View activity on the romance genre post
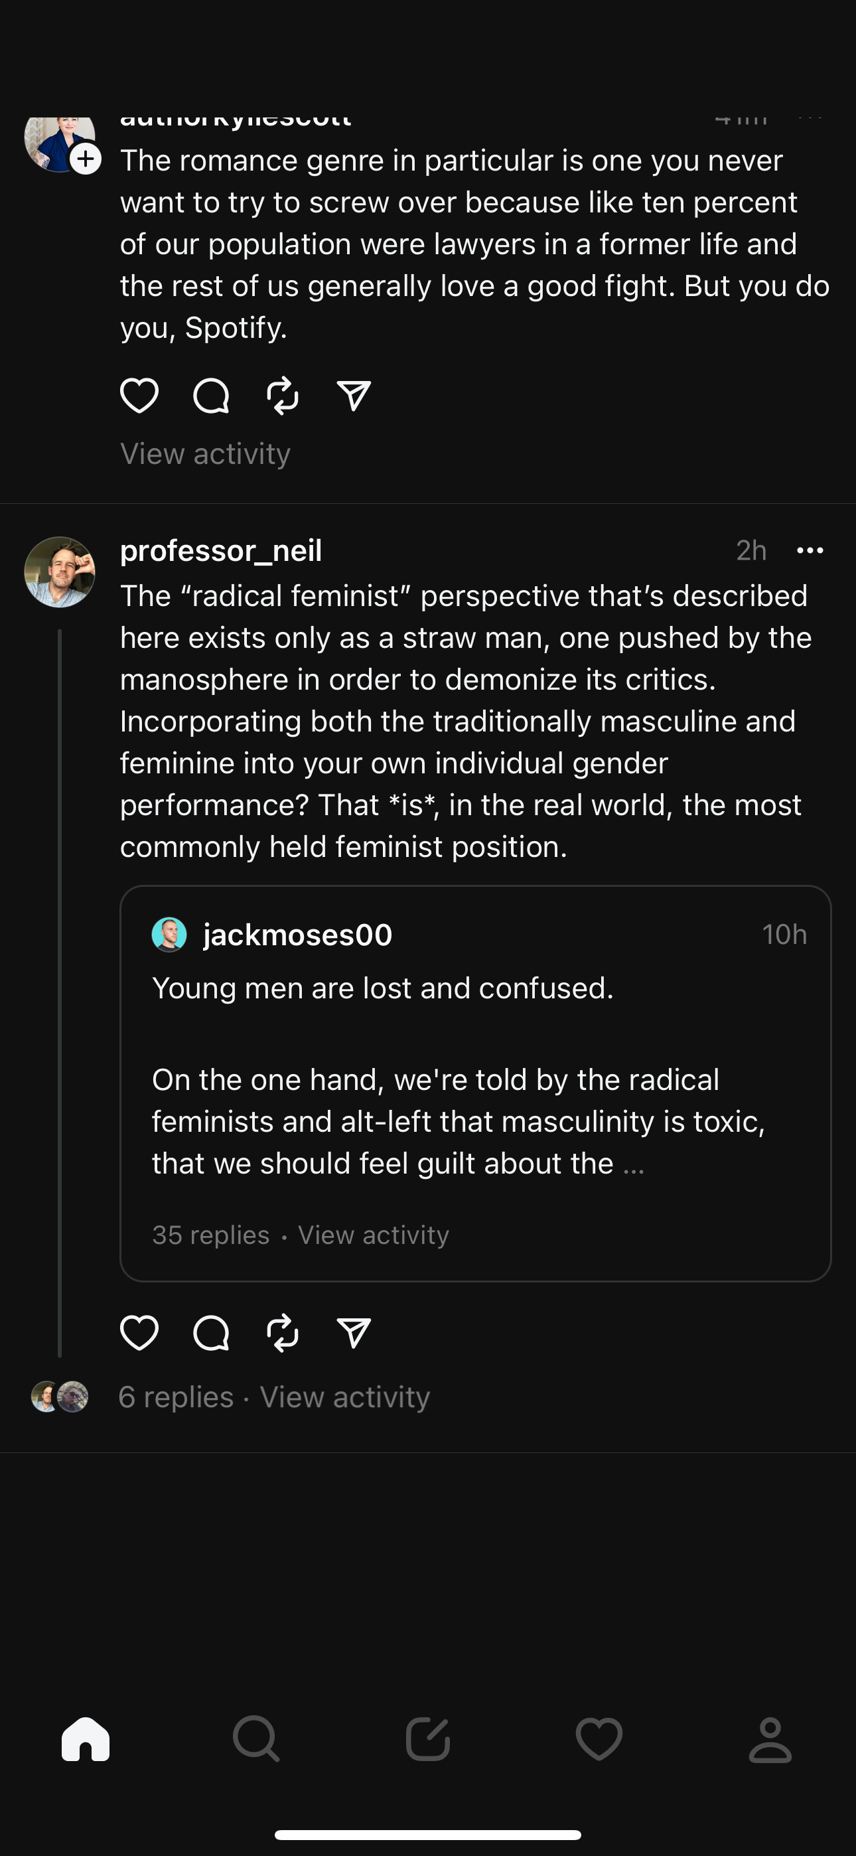 (x=205, y=454)
